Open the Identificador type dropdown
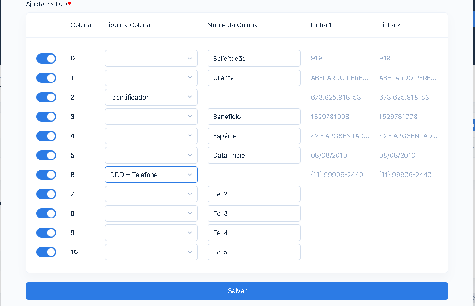 (151, 97)
